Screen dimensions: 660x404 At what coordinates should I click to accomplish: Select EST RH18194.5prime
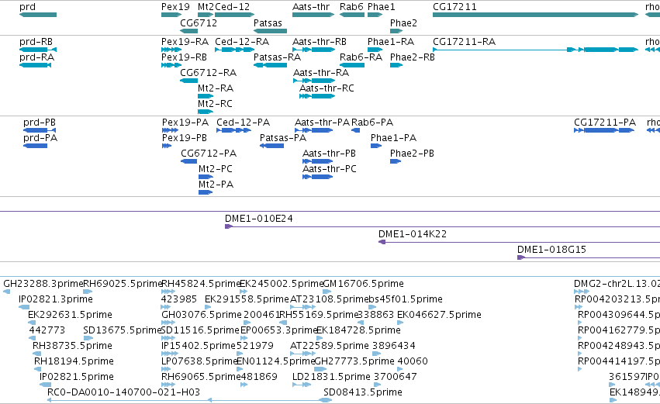(74, 362)
